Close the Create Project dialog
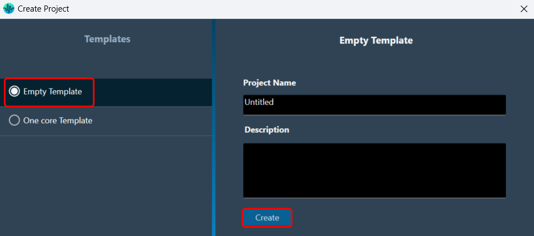This screenshot has height=236, width=534. click(x=524, y=9)
